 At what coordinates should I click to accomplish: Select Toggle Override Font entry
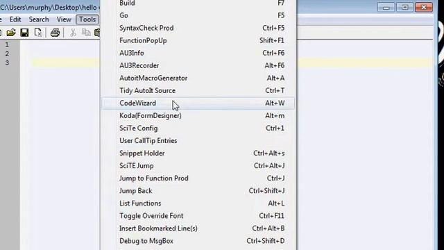point(198,216)
